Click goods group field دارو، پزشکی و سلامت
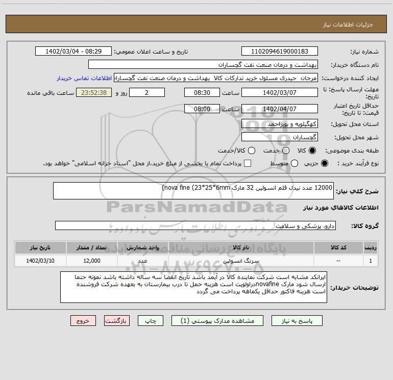Viewport: 393px width, 380px height. [x=195, y=225]
